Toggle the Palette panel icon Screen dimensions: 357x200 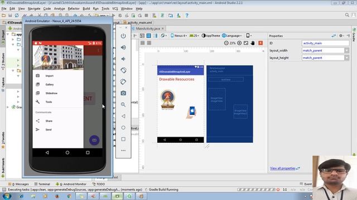click(135, 36)
